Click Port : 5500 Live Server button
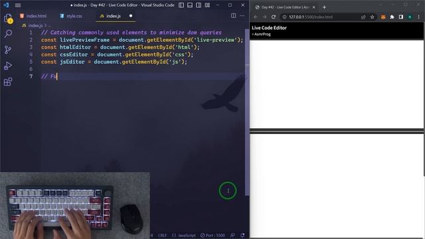This screenshot has width=425, height=239. point(212,236)
